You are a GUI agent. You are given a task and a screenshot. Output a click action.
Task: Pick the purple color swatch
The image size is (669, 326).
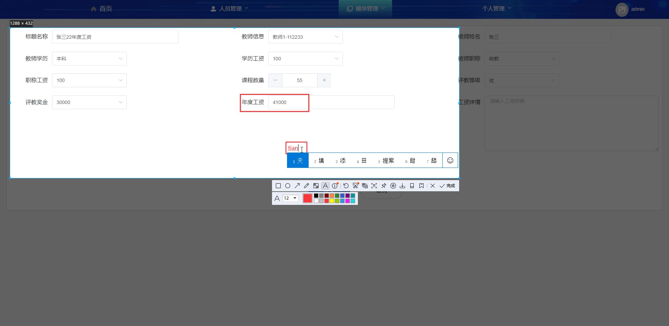tap(347, 196)
